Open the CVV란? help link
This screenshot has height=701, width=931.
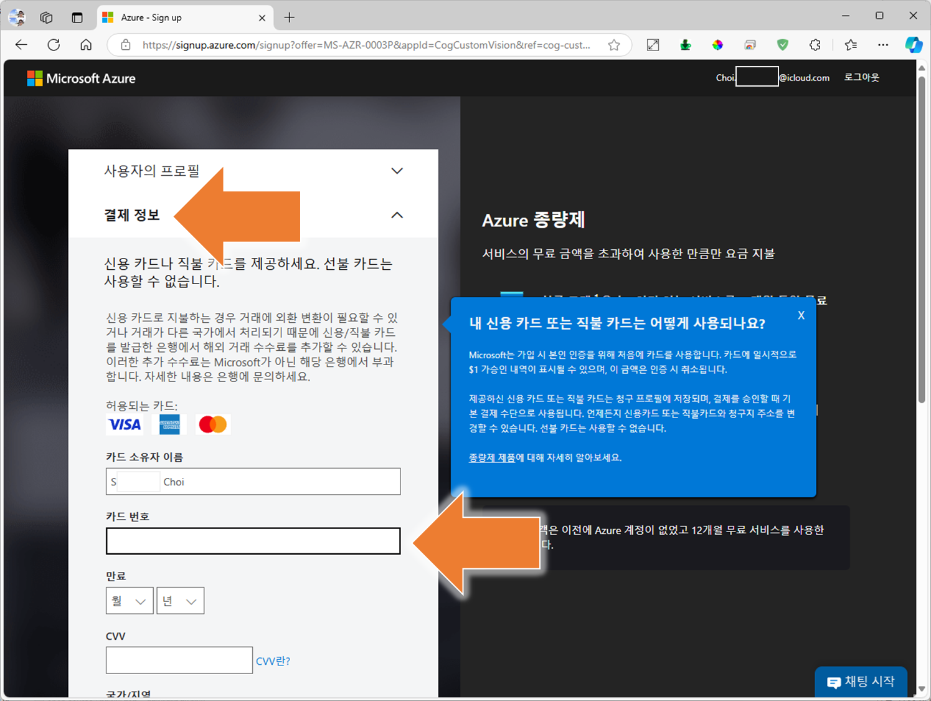click(273, 661)
